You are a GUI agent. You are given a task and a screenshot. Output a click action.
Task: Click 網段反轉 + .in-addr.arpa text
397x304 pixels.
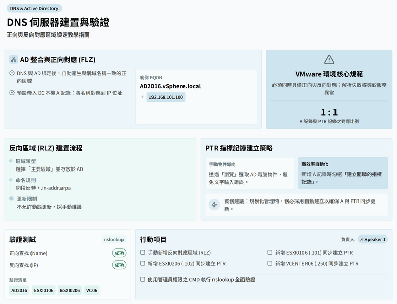[x=43, y=188]
